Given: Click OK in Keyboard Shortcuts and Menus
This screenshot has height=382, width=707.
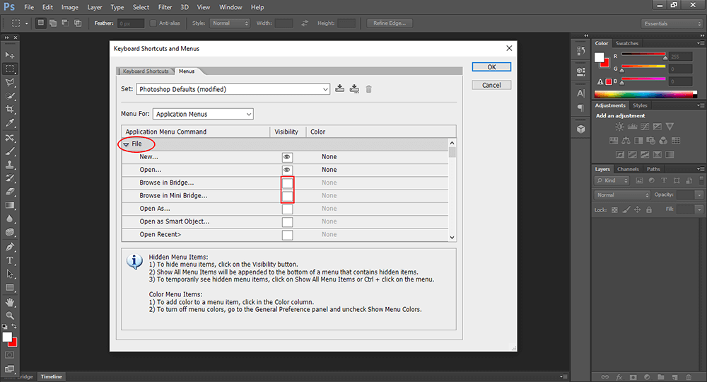Looking at the screenshot, I should tap(491, 66).
